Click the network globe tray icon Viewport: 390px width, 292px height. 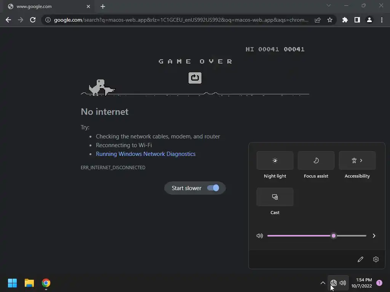333,283
